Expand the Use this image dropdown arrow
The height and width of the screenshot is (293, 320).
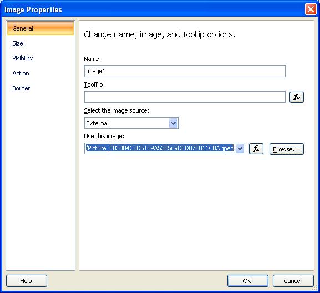(x=240, y=148)
